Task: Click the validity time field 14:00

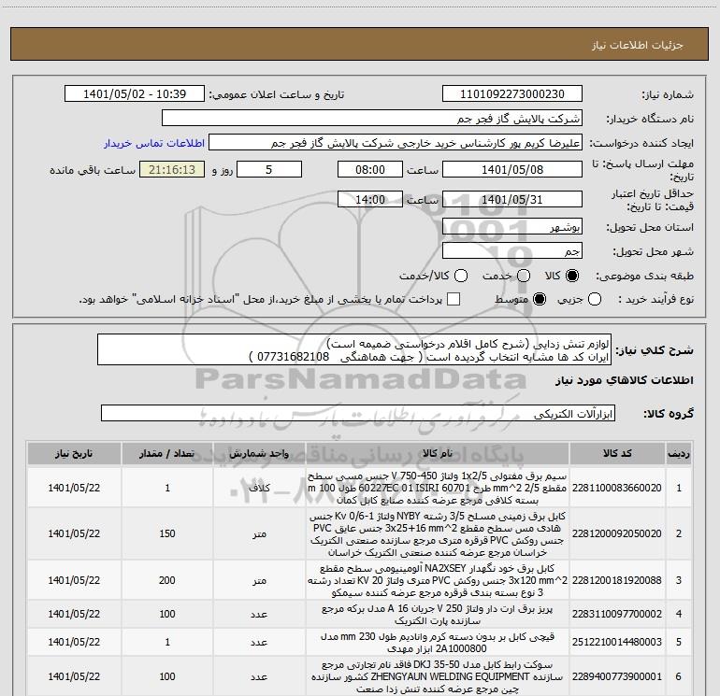Action: click(x=370, y=199)
